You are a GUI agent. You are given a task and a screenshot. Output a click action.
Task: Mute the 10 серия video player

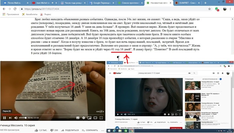pyautogui.click(x=16, y=118)
